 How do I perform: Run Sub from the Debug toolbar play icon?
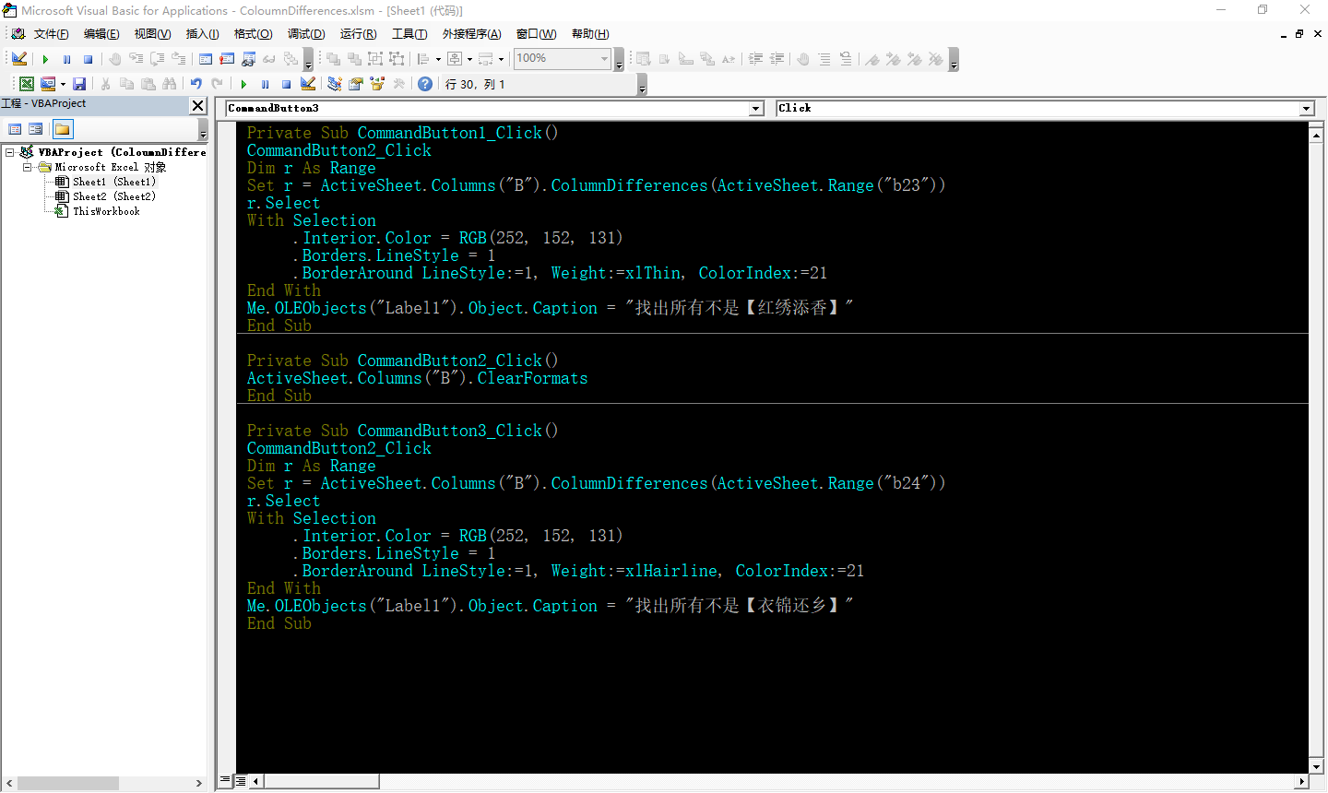click(45, 59)
